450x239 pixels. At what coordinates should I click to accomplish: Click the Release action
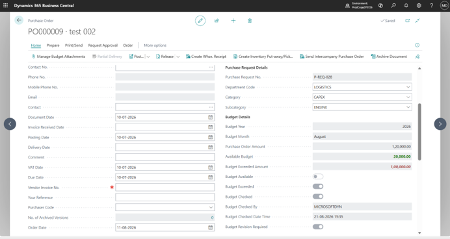[165, 57]
